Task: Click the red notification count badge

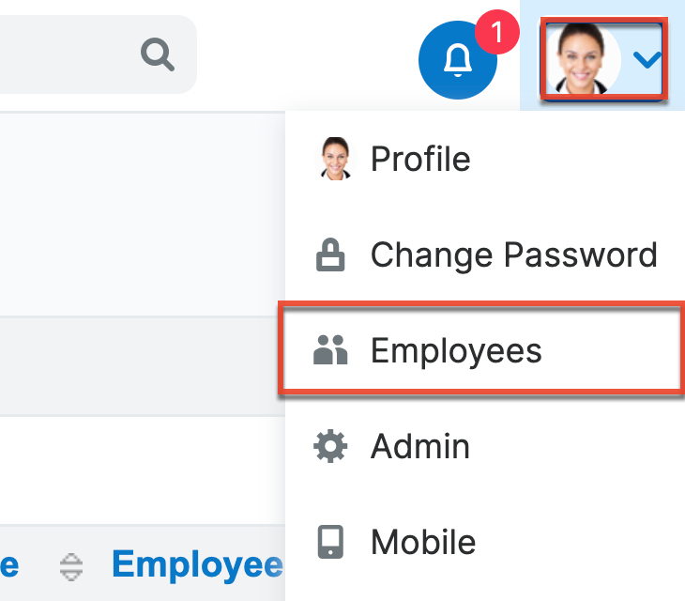Action: click(496, 34)
